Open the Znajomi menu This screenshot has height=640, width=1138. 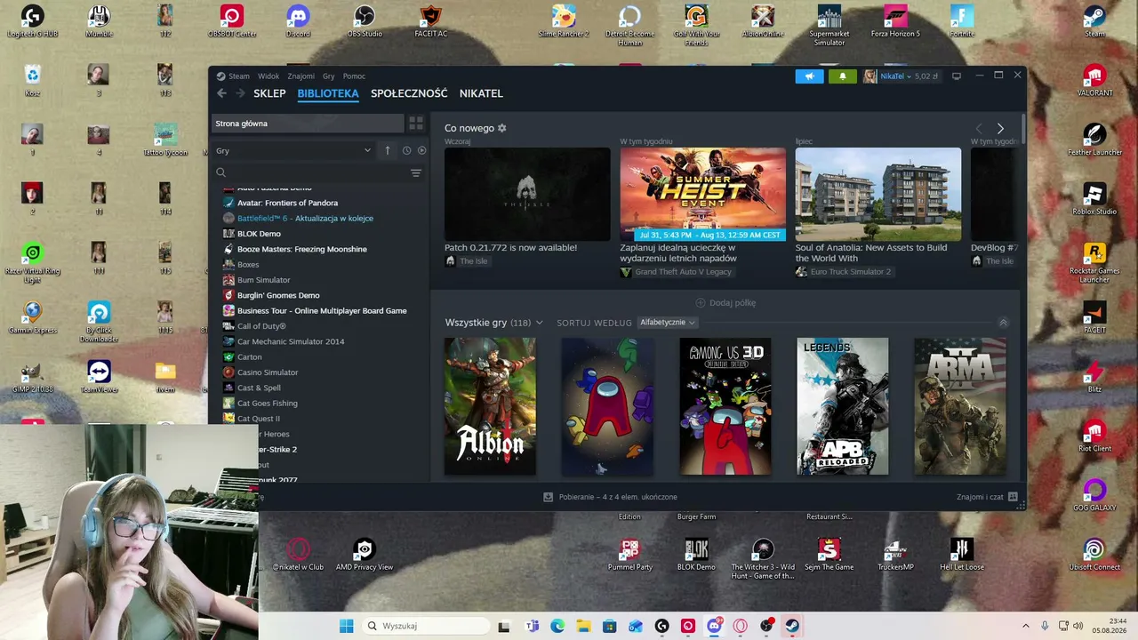click(301, 76)
